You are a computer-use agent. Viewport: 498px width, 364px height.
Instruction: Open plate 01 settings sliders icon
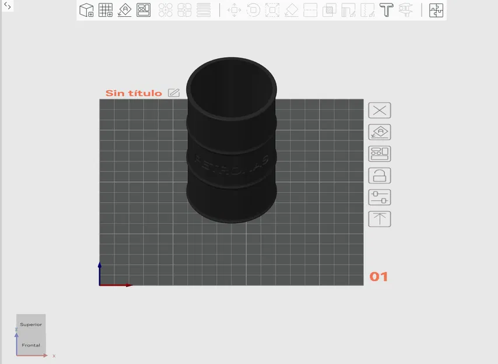coord(380,197)
